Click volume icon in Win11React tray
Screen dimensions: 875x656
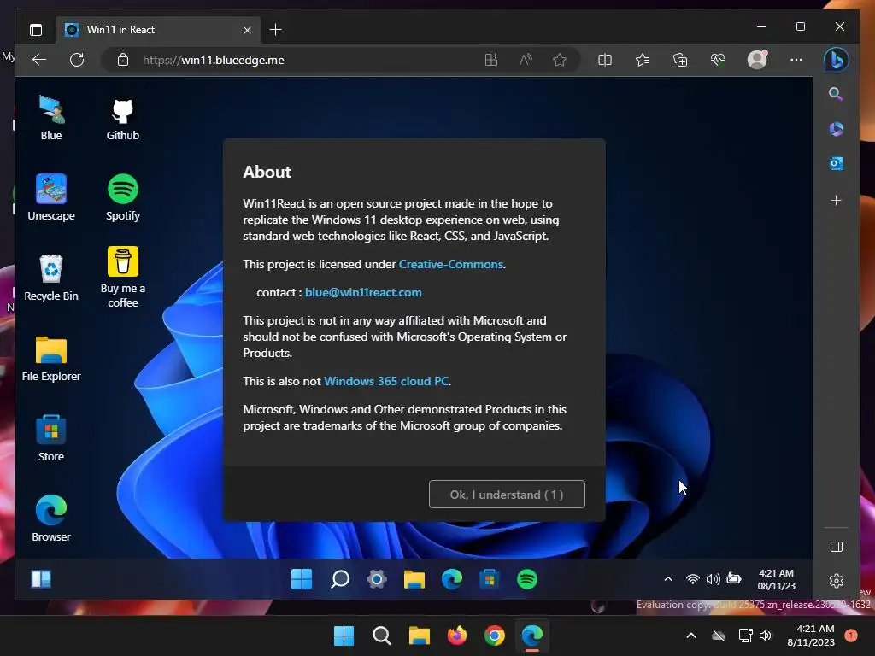pyautogui.click(x=713, y=579)
